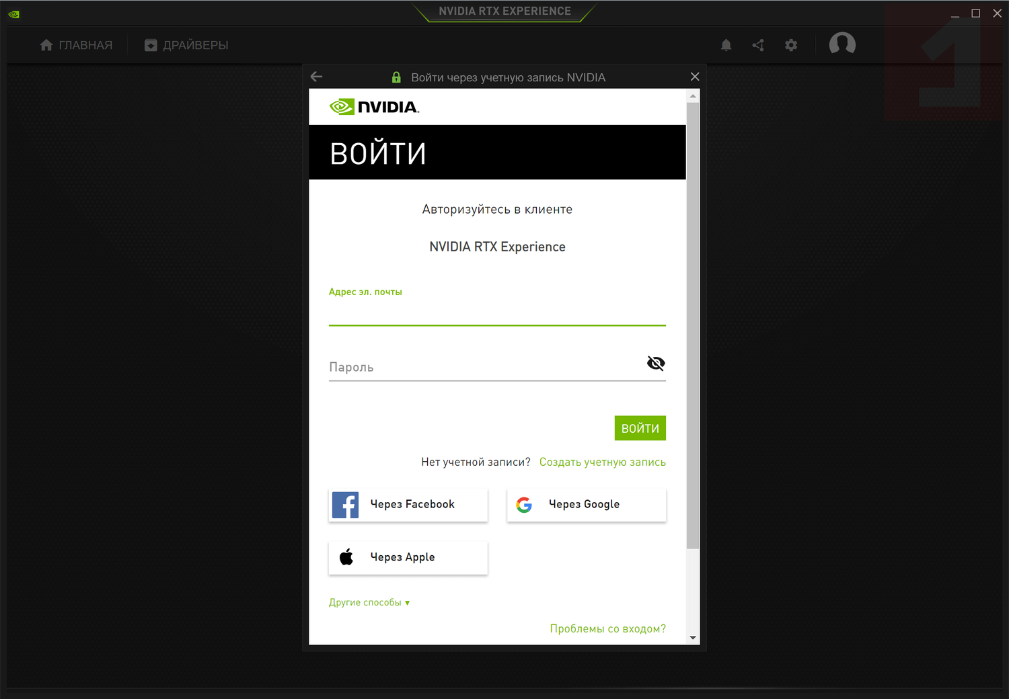Image resolution: width=1009 pixels, height=699 pixels.
Task: Click the NVIDIA app icon in title bar
Action: pos(14,13)
